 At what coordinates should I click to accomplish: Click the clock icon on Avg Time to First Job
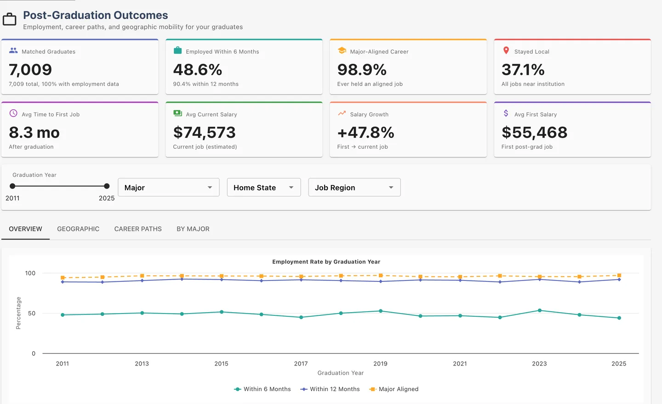coord(13,113)
